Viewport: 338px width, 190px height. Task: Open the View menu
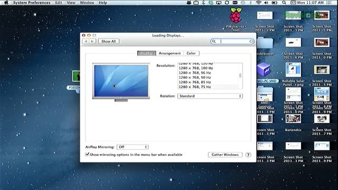coord(71,3)
